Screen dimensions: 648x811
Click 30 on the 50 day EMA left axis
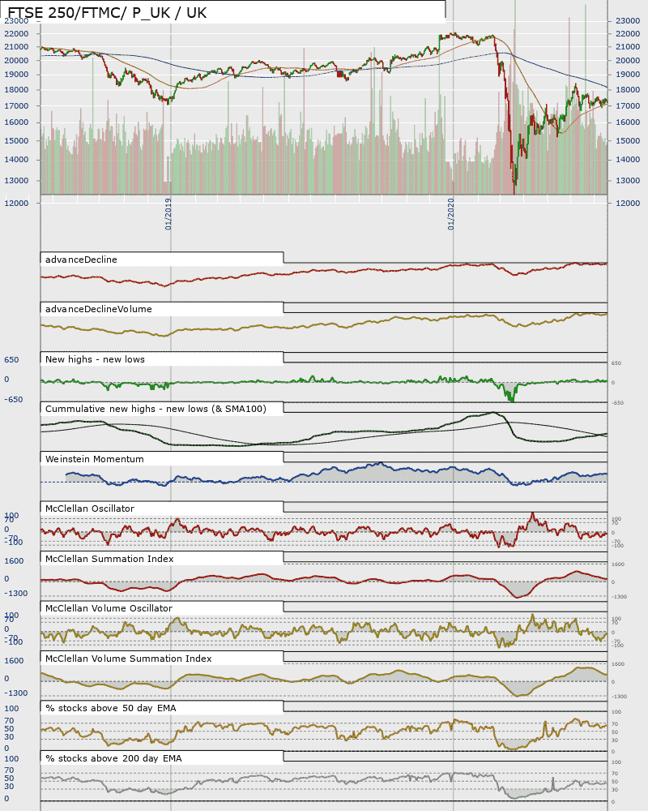(9, 737)
